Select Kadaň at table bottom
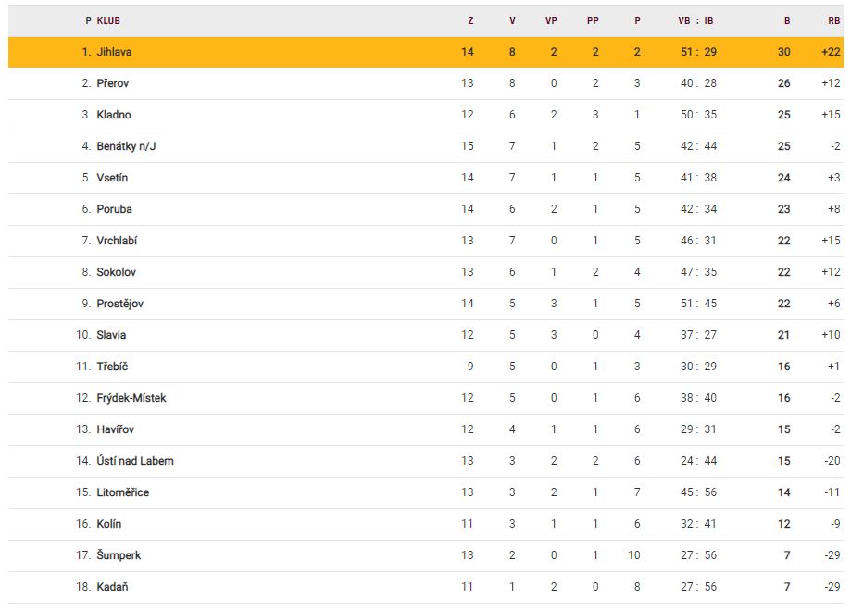This screenshot has width=851, height=610. pyautogui.click(x=112, y=587)
